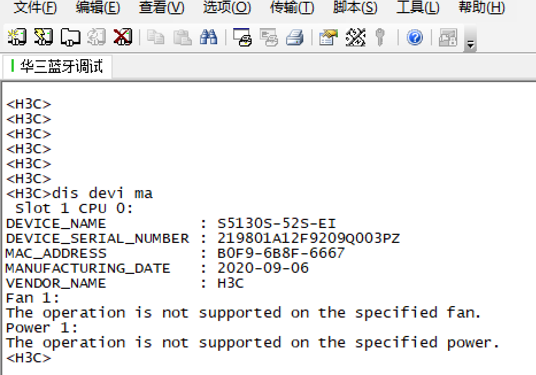Open Session Options from the toolbar

tap(329, 38)
